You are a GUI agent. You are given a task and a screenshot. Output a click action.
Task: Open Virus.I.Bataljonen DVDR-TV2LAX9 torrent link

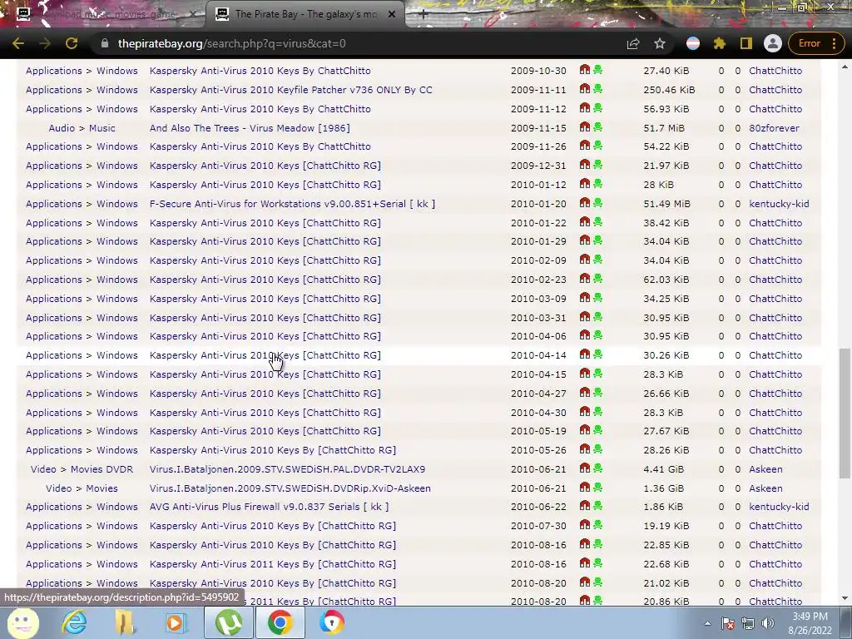pyautogui.click(x=287, y=469)
